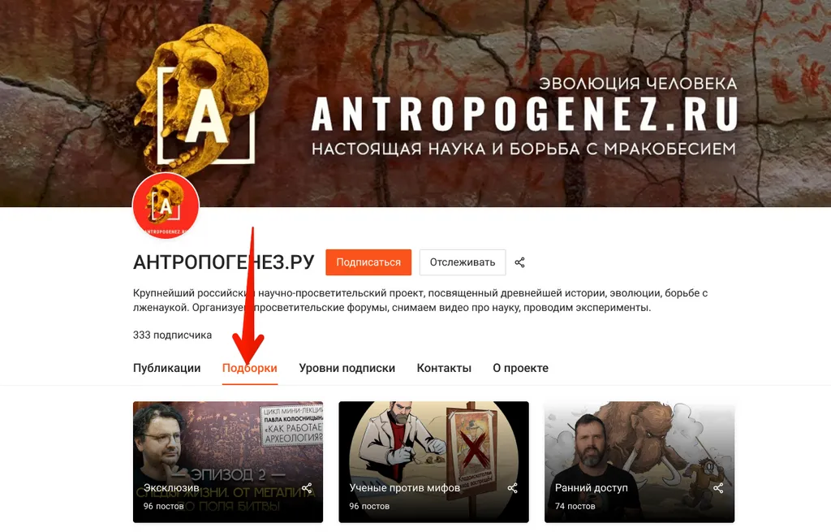Click the round Antropogenez profile avatar
The width and height of the screenshot is (831, 532).
(x=166, y=205)
